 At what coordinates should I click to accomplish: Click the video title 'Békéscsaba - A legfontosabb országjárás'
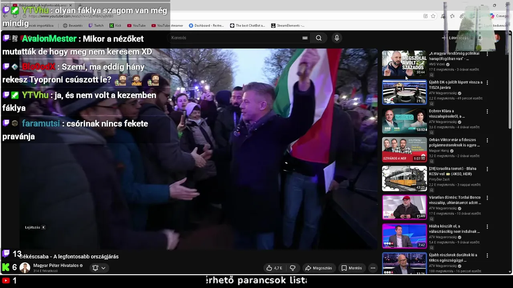pos(69,257)
